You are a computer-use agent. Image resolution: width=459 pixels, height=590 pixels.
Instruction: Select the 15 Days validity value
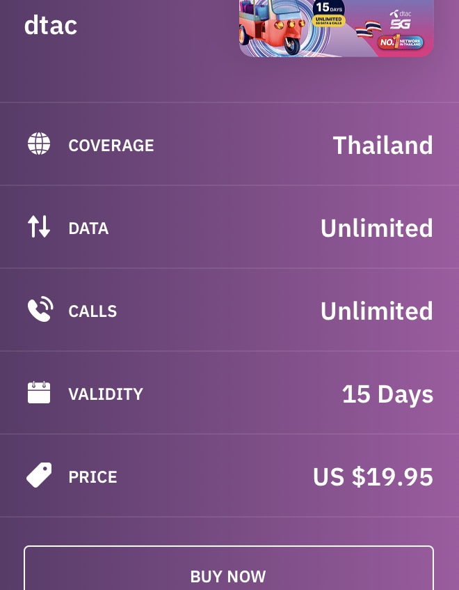(x=387, y=395)
